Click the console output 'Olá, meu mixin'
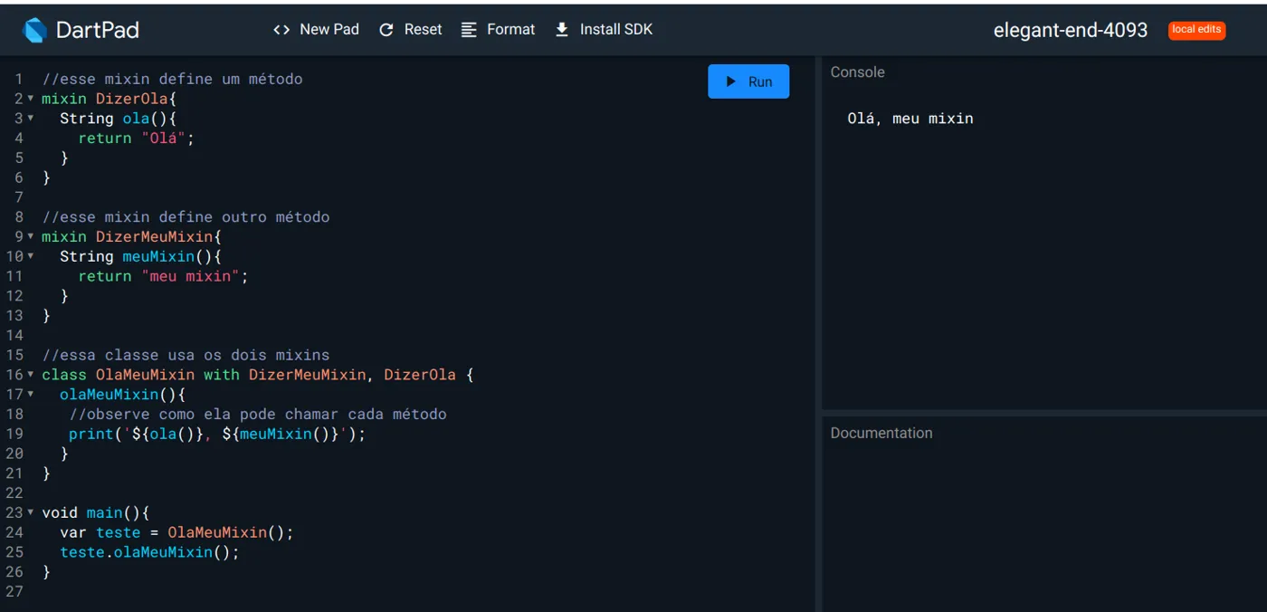 pos(910,119)
